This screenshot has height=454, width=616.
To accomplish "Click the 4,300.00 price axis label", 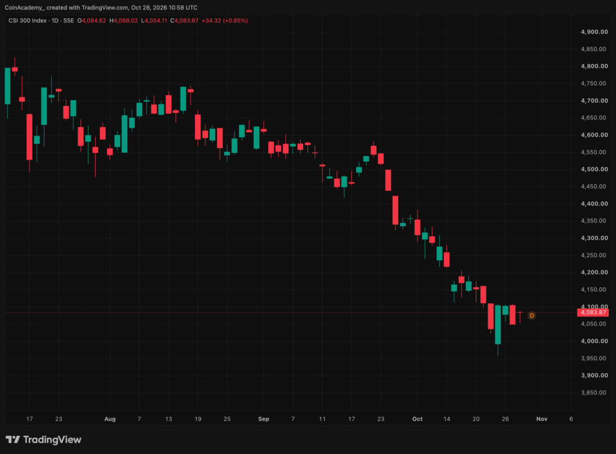I will (x=594, y=238).
